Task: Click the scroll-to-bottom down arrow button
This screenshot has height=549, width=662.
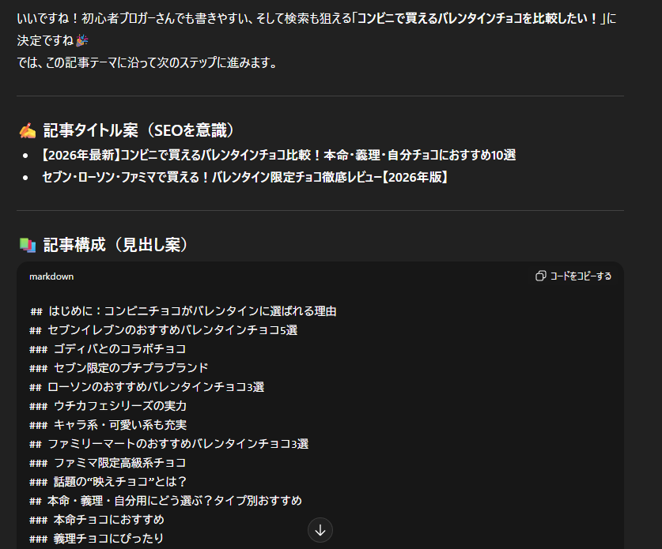Action: coord(320,530)
